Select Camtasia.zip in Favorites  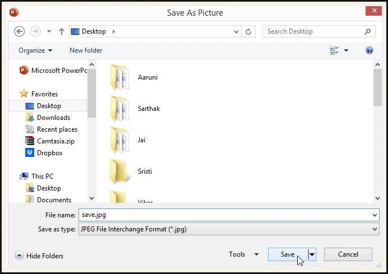50,141
